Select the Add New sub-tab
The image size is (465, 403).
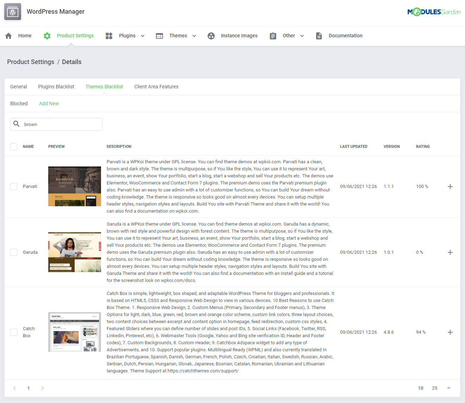point(49,103)
